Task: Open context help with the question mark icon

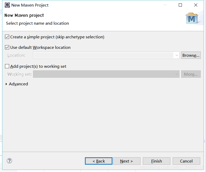Action: 9,161
